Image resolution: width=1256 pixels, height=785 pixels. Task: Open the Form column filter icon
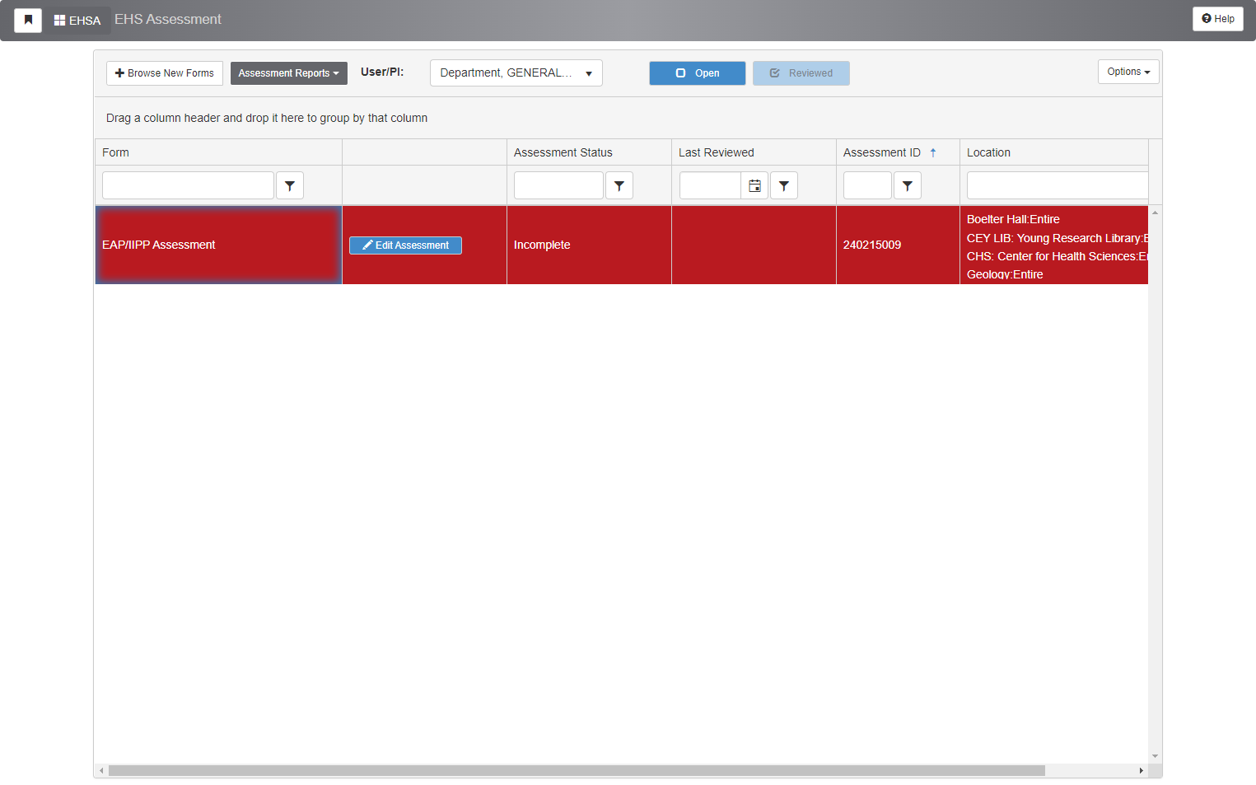coord(290,186)
